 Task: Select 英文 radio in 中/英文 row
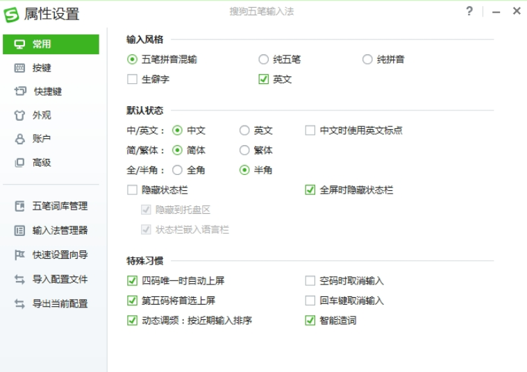click(244, 130)
